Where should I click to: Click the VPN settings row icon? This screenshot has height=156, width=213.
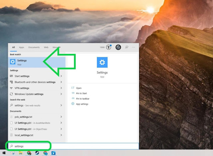pos(11,88)
